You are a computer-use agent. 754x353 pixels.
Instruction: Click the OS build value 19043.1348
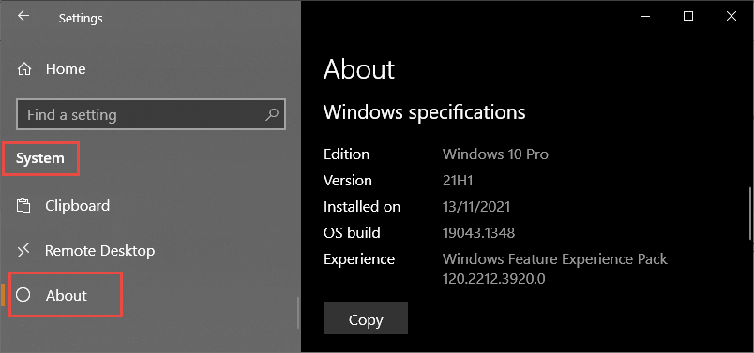click(x=478, y=233)
